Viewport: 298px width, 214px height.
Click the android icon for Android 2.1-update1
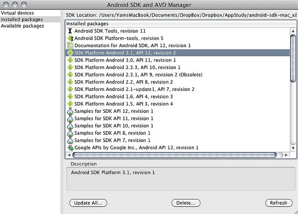click(x=70, y=89)
